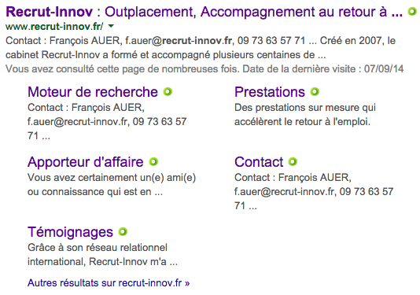This screenshot has width=420, height=295.
Task: Open the Recrut-Innov Outplacement main result title
Action: pos(204,12)
